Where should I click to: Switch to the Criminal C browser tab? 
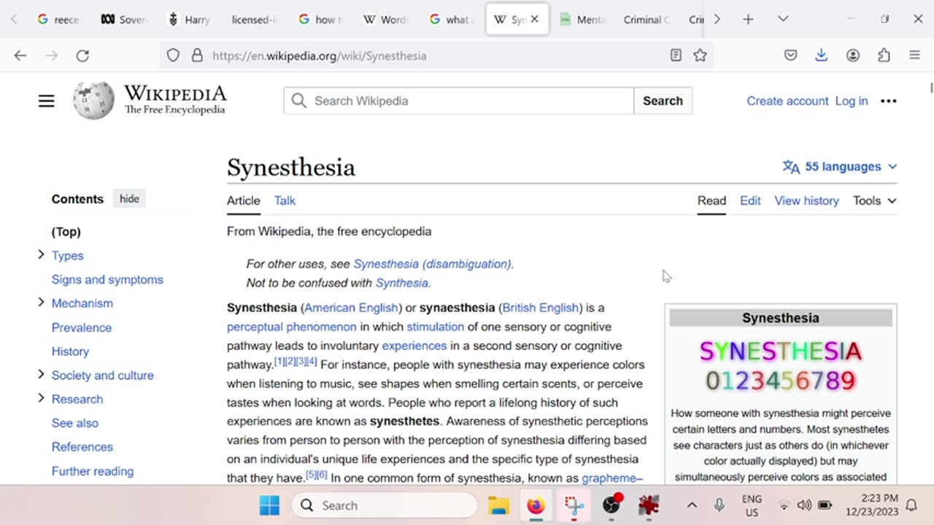(647, 20)
